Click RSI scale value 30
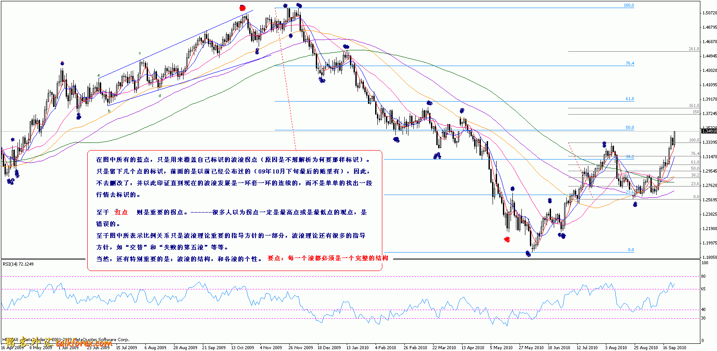Screen dimensions: 717x351 704,318
